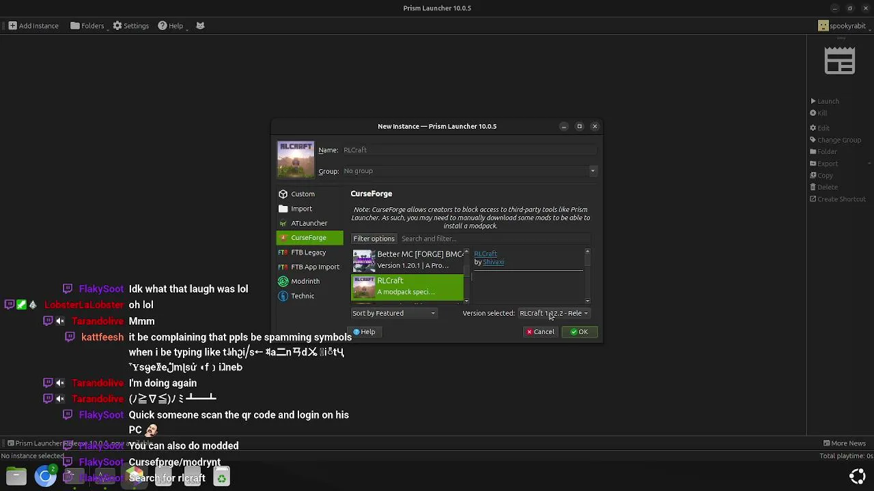Edit the instance Name field
874x491 pixels.
click(470, 150)
